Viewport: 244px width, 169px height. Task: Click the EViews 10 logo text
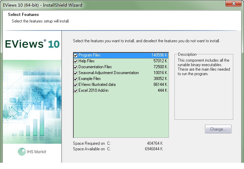[32, 44]
